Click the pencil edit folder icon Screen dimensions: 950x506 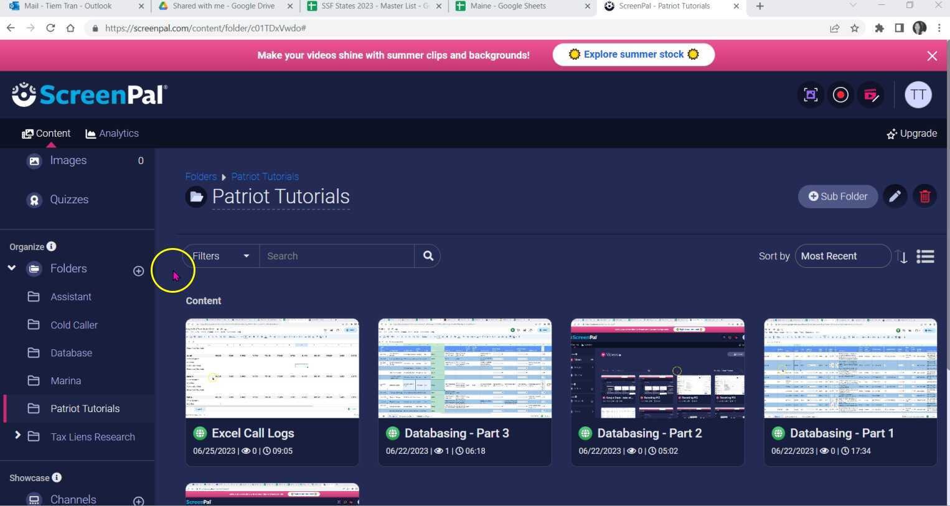coord(895,196)
